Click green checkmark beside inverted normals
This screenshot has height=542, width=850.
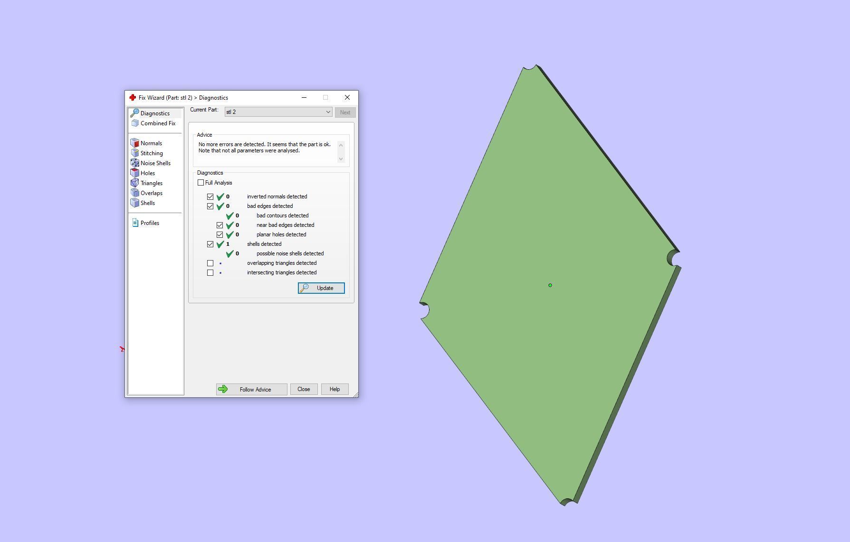(x=220, y=196)
